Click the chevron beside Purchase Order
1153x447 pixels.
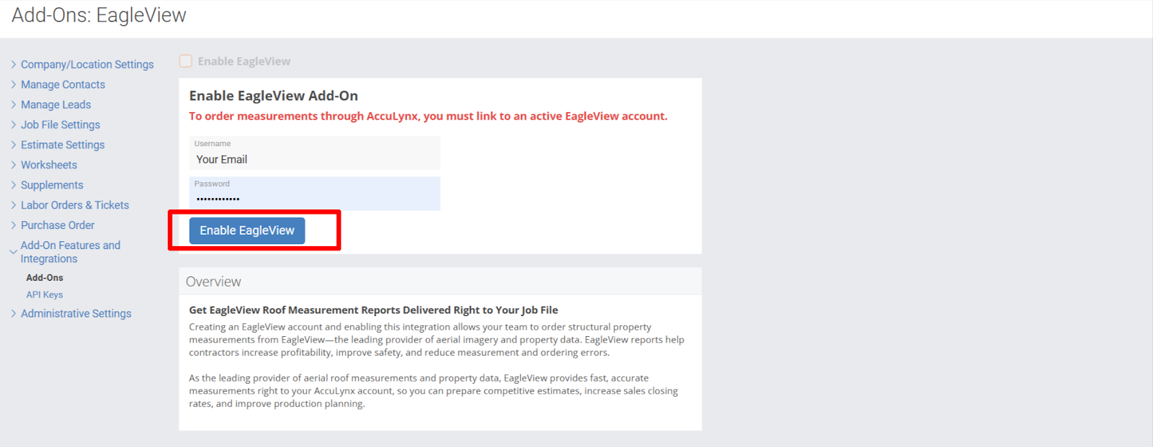click(x=14, y=225)
